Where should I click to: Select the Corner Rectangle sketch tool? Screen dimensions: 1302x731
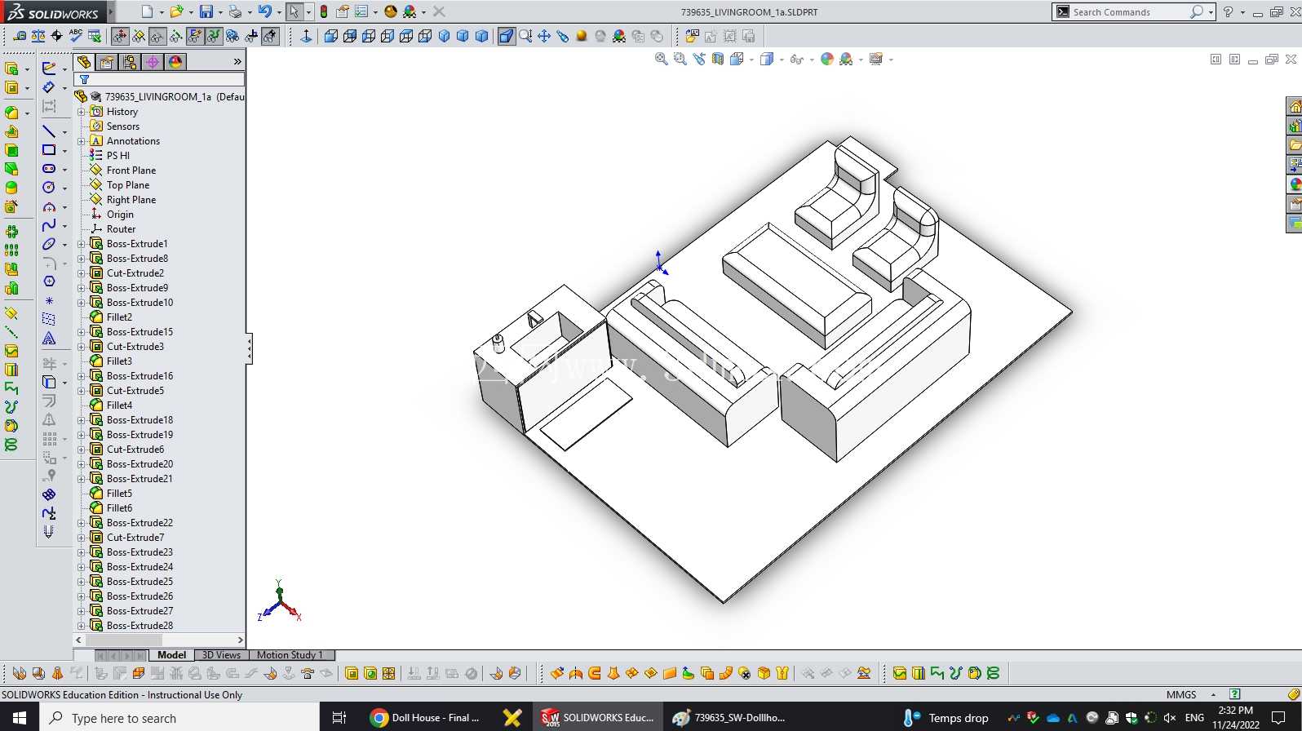[49, 150]
